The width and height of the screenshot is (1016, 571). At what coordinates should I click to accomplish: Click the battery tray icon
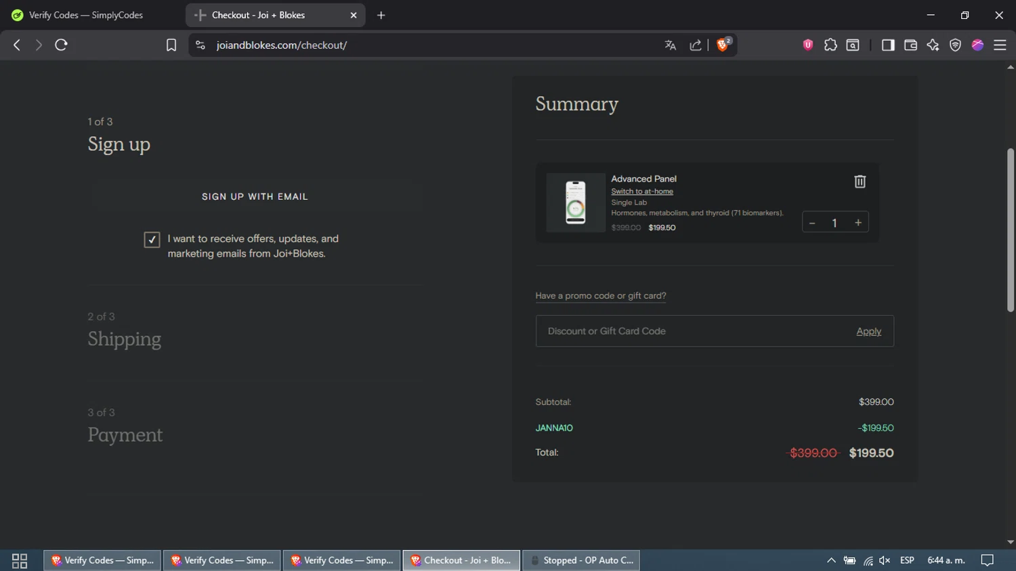coord(849,560)
